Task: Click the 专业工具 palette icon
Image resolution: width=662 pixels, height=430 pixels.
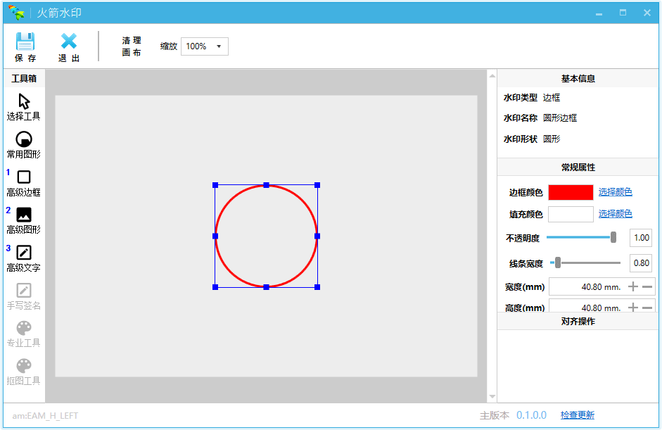Action: coord(24,329)
